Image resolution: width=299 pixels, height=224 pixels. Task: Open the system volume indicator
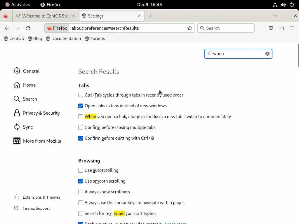click(x=283, y=5)
